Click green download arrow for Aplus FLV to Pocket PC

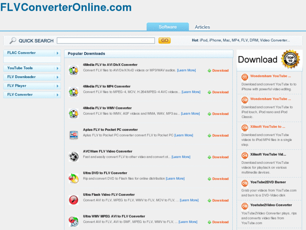click(x=209, y=135)
